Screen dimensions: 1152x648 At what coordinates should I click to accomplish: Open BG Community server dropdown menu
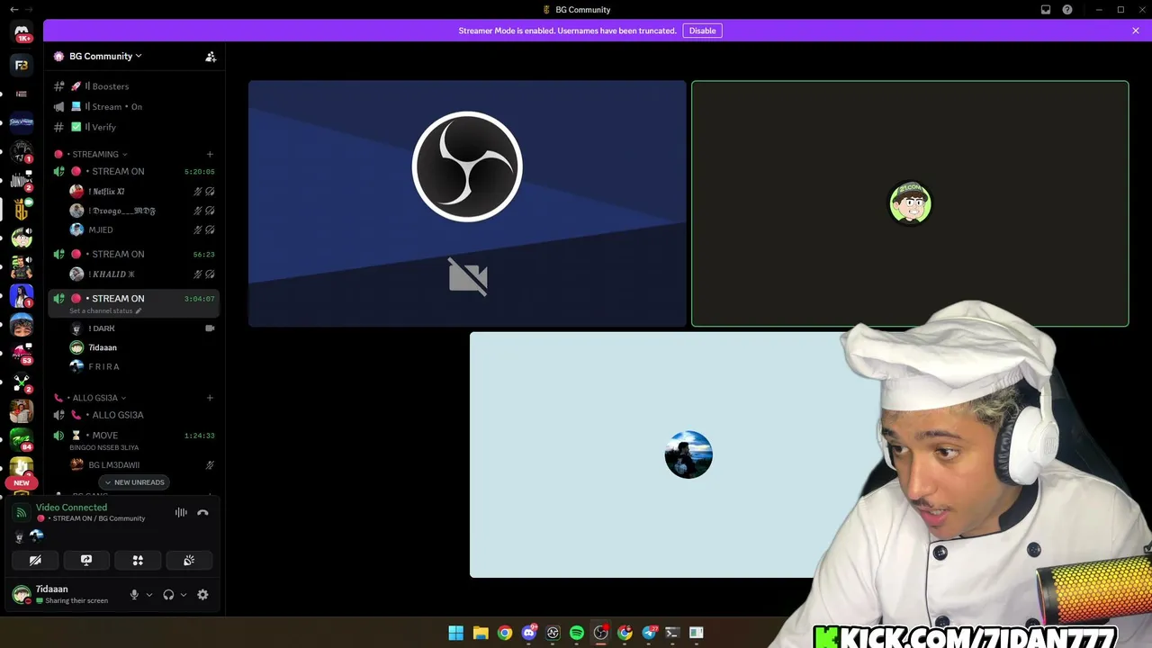click(105, 56)
